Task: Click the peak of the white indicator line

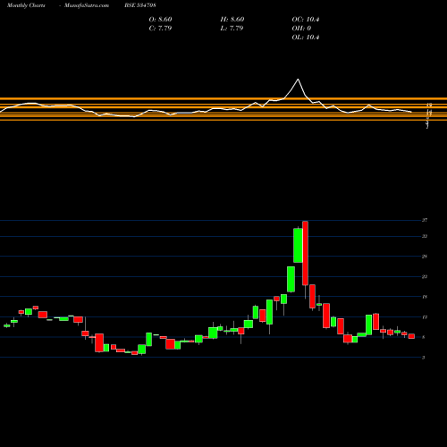Action: pos(298,80)
